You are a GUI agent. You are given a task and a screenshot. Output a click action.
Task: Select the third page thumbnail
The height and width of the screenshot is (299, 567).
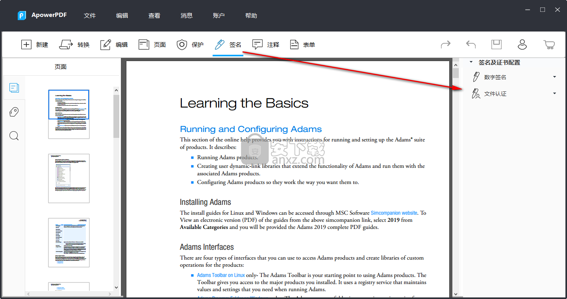point(69,243)
